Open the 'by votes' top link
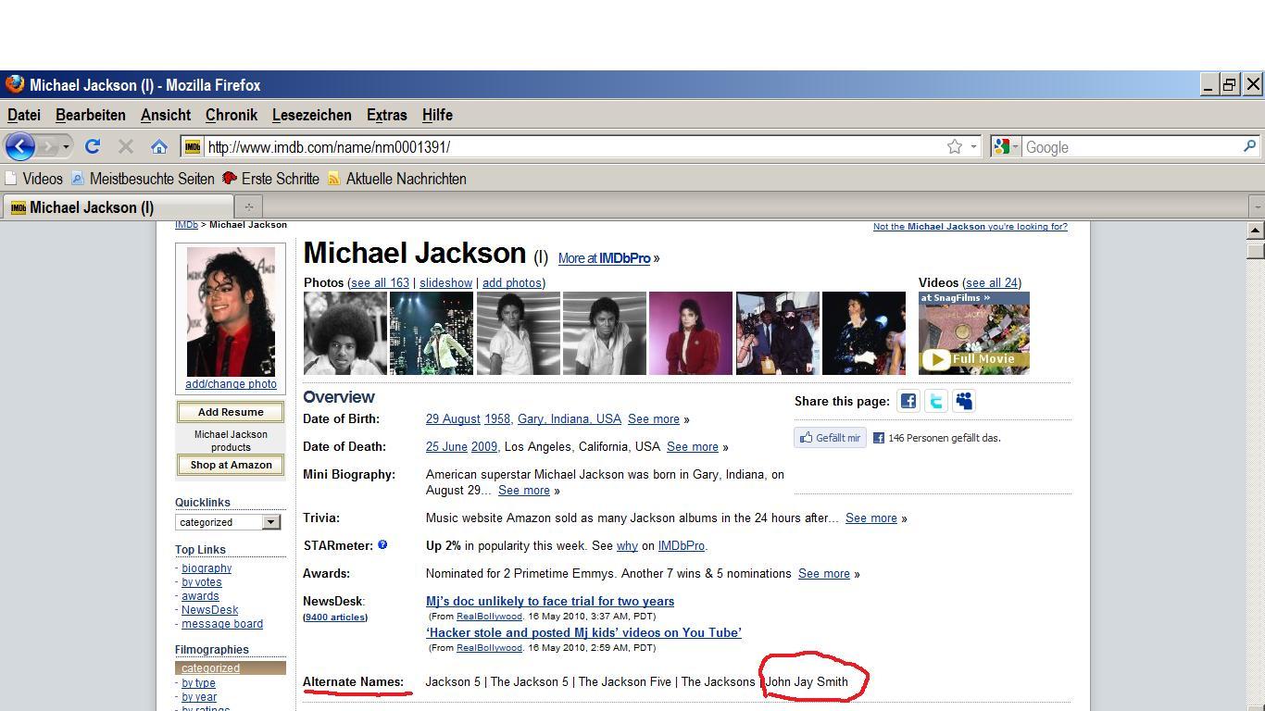Viewport: 1265px width, 711px height. pos(202,582)
